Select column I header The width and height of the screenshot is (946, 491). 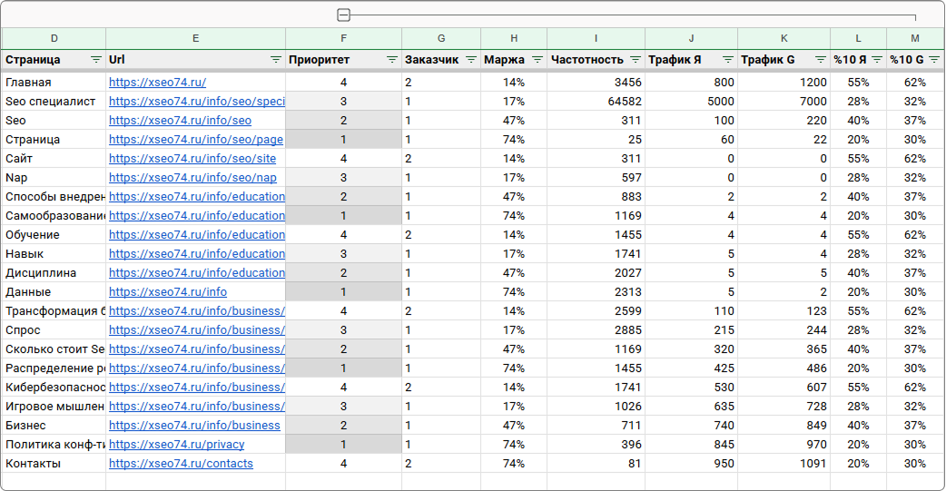[596, 39]
